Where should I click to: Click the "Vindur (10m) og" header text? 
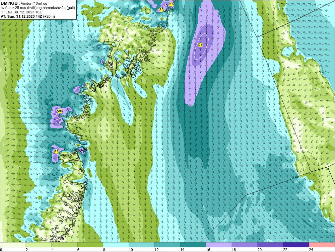35,3
